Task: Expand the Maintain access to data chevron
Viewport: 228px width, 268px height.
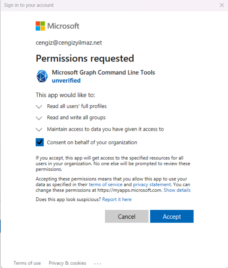Action: 39,129
